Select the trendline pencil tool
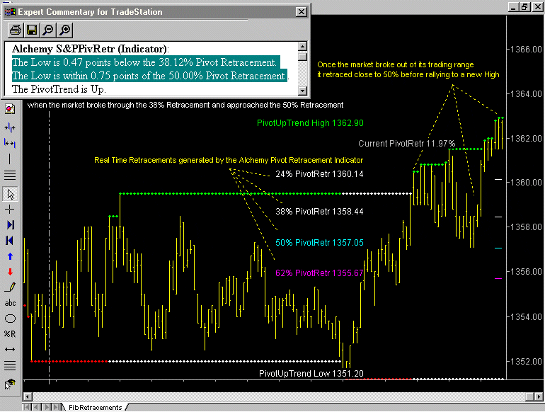 (10, 287)
